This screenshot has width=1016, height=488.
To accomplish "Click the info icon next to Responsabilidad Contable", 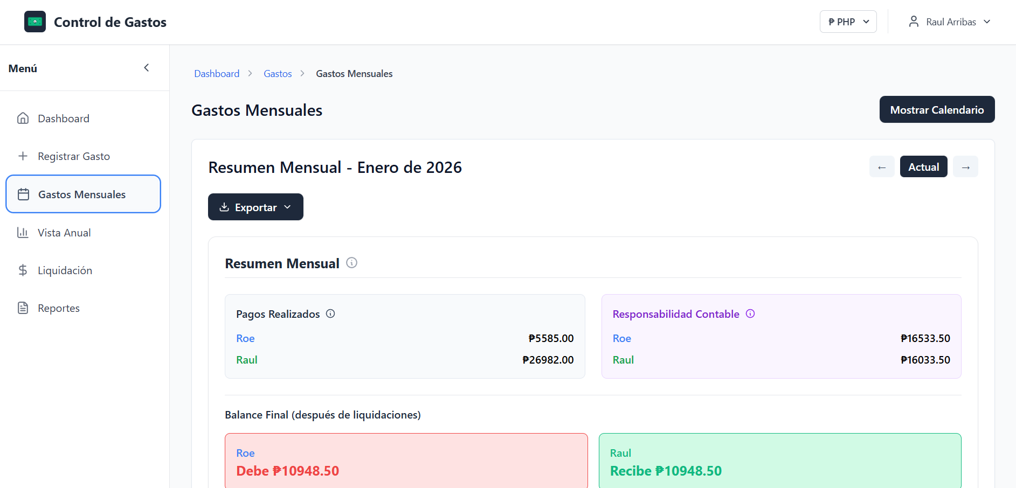I will tap(750, 313).
